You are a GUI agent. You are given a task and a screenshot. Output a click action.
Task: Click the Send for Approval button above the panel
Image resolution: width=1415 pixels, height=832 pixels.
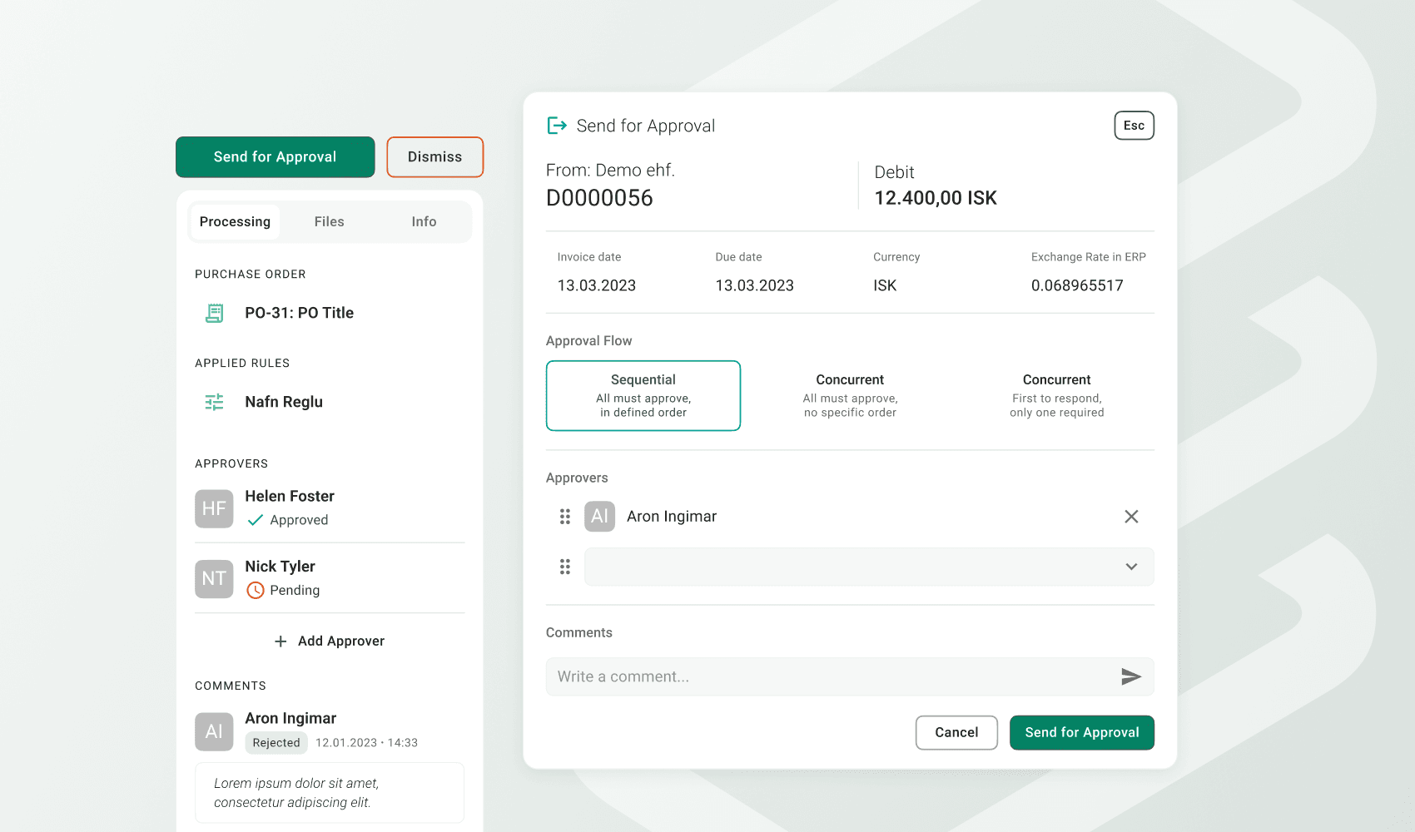coord(276,157)
